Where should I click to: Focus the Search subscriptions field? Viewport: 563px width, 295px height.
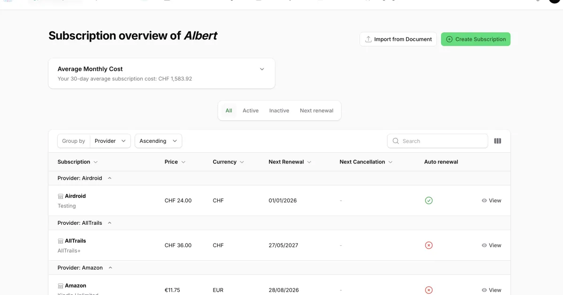437,141
